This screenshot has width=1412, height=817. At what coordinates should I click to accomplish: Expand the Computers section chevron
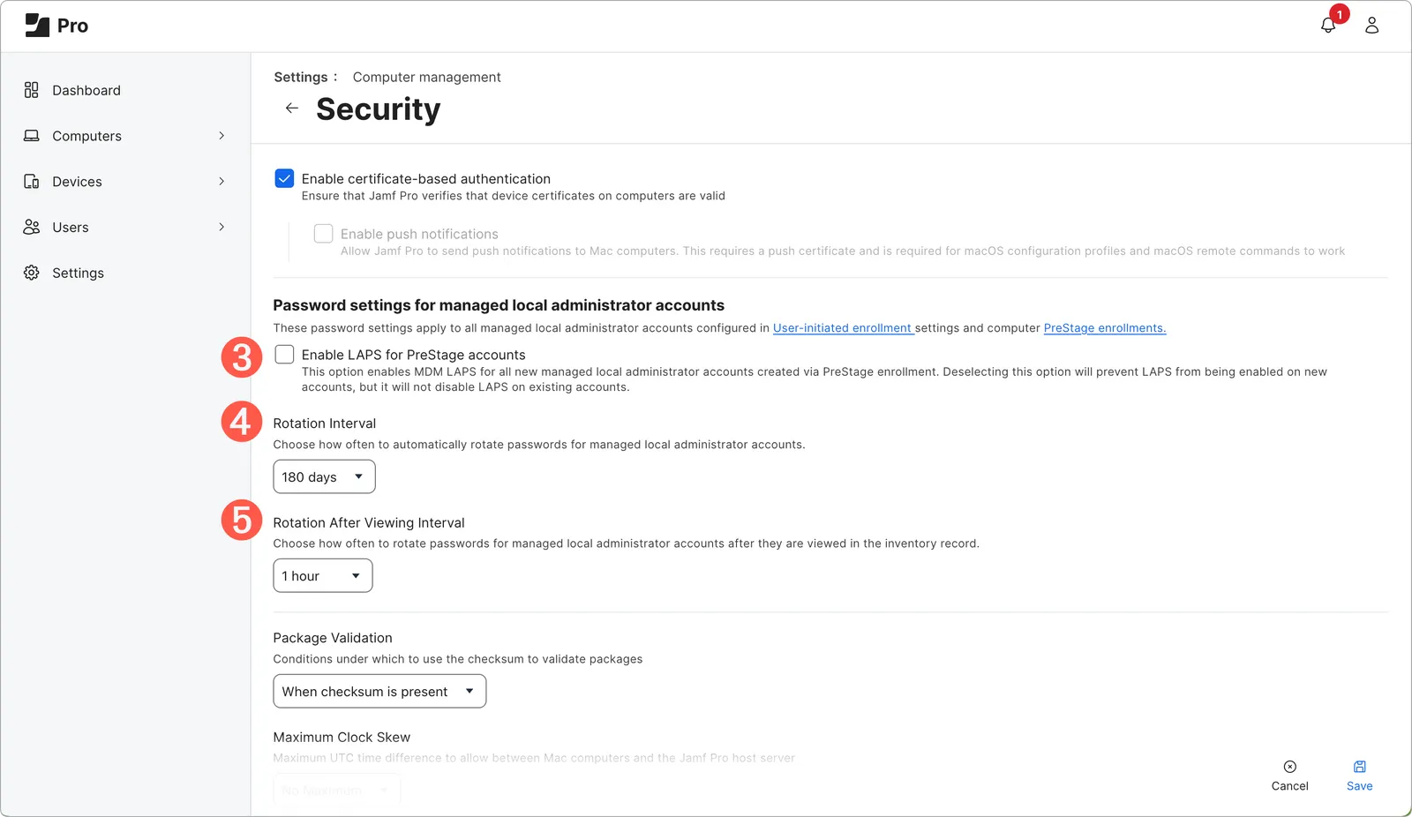coord(222,135)
